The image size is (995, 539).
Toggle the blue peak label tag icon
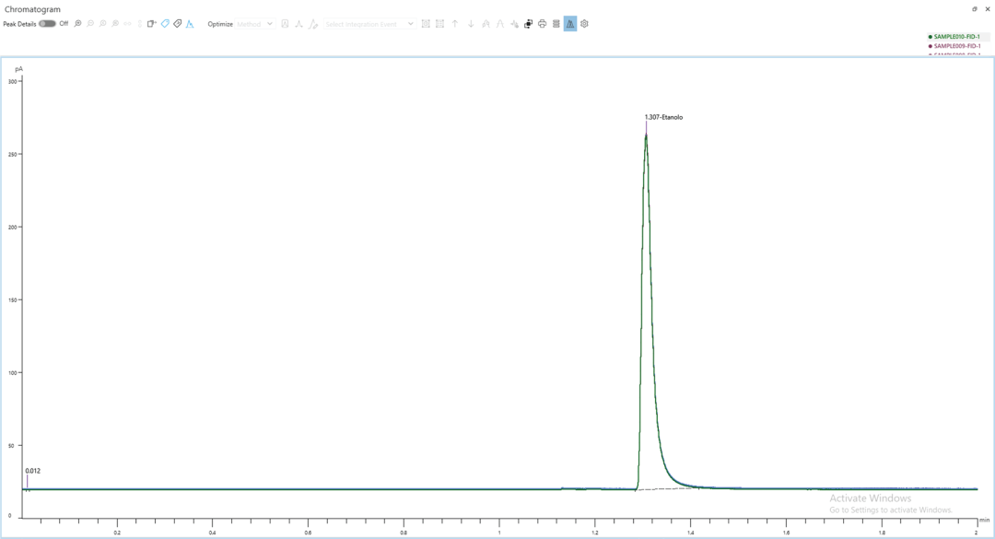165,23
